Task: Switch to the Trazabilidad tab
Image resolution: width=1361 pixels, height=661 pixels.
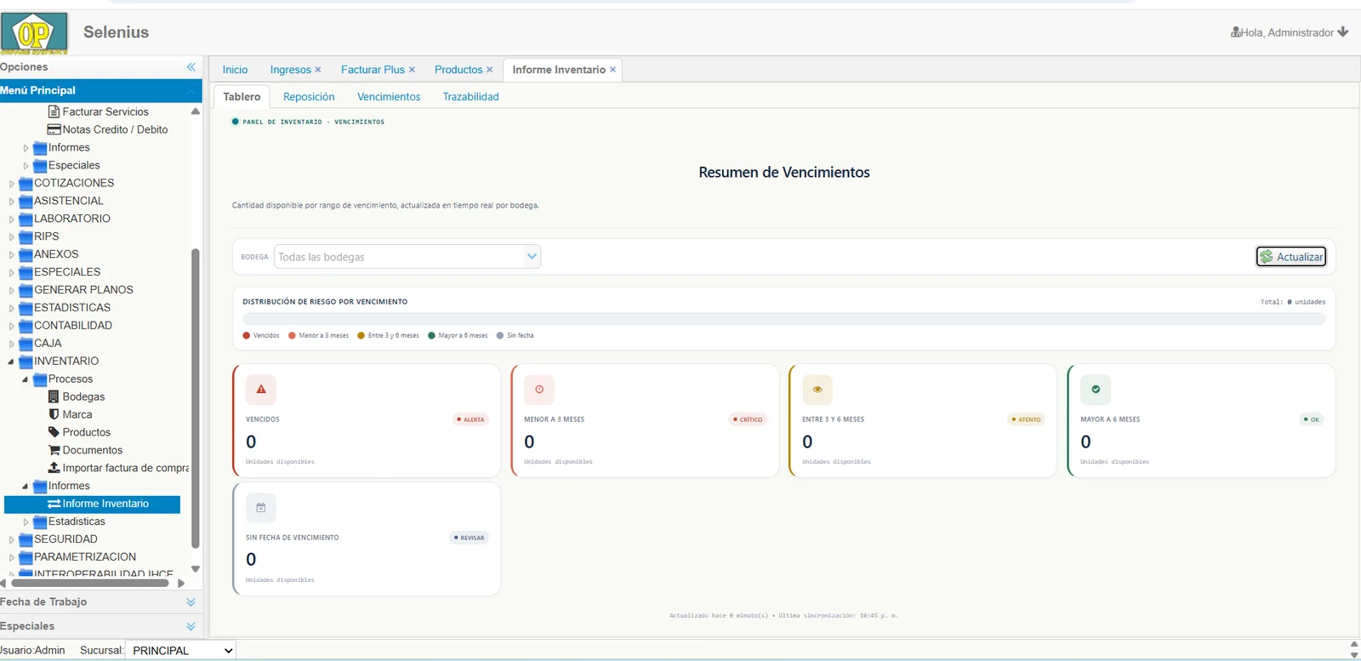Action: coord(470,97)
